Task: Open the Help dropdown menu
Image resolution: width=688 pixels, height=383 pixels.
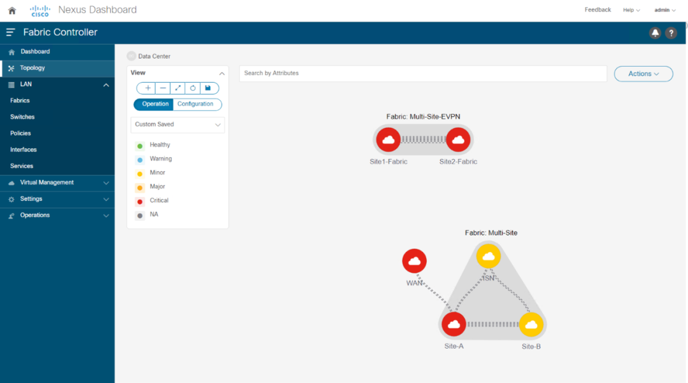Action: (631, 10)
